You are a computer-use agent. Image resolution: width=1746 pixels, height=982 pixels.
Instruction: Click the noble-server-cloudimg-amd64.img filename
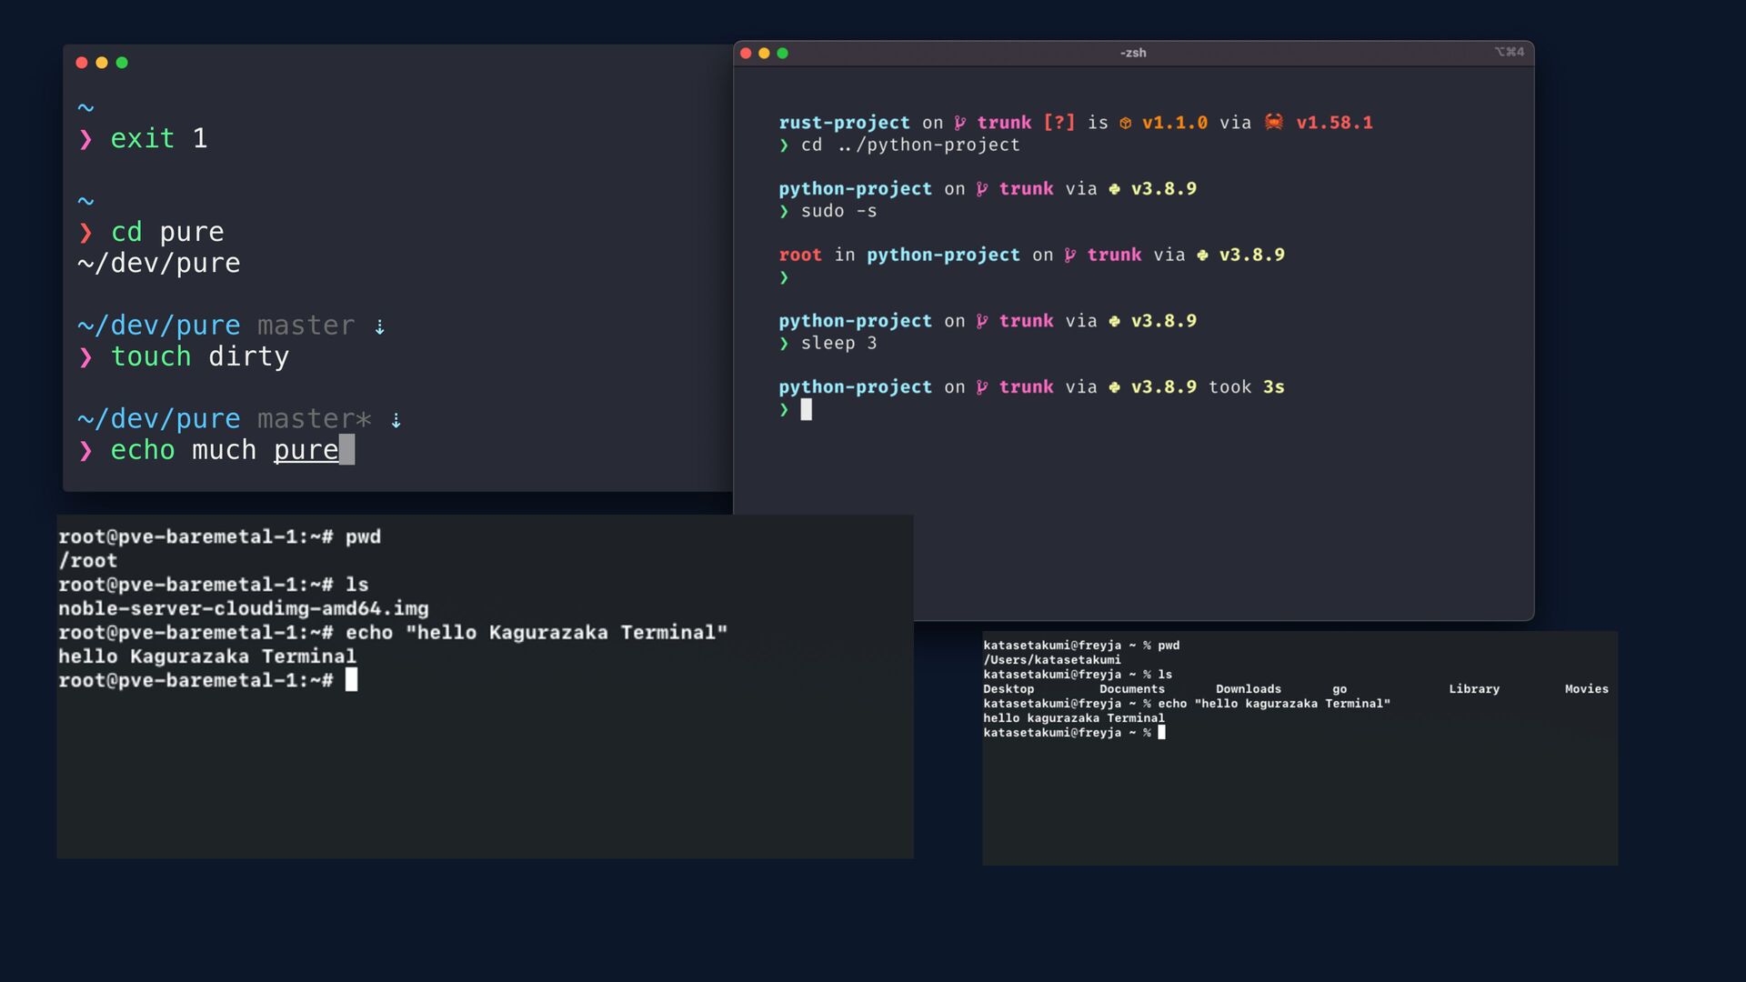click(x=243, y=608)
